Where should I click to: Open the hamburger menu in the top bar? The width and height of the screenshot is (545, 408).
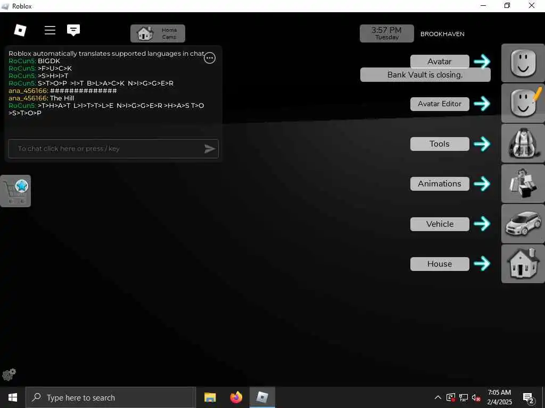coord(50,30)
